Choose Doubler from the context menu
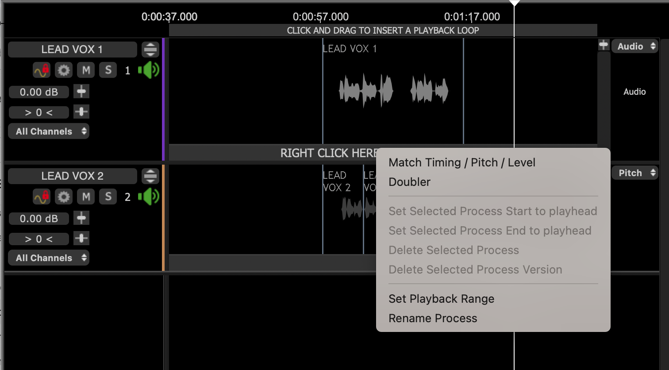 coord(409,182)
